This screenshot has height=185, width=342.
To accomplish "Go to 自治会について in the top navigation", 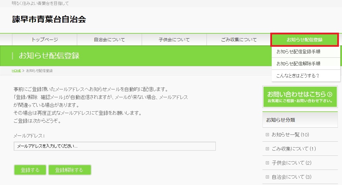I will click(109, 40).
